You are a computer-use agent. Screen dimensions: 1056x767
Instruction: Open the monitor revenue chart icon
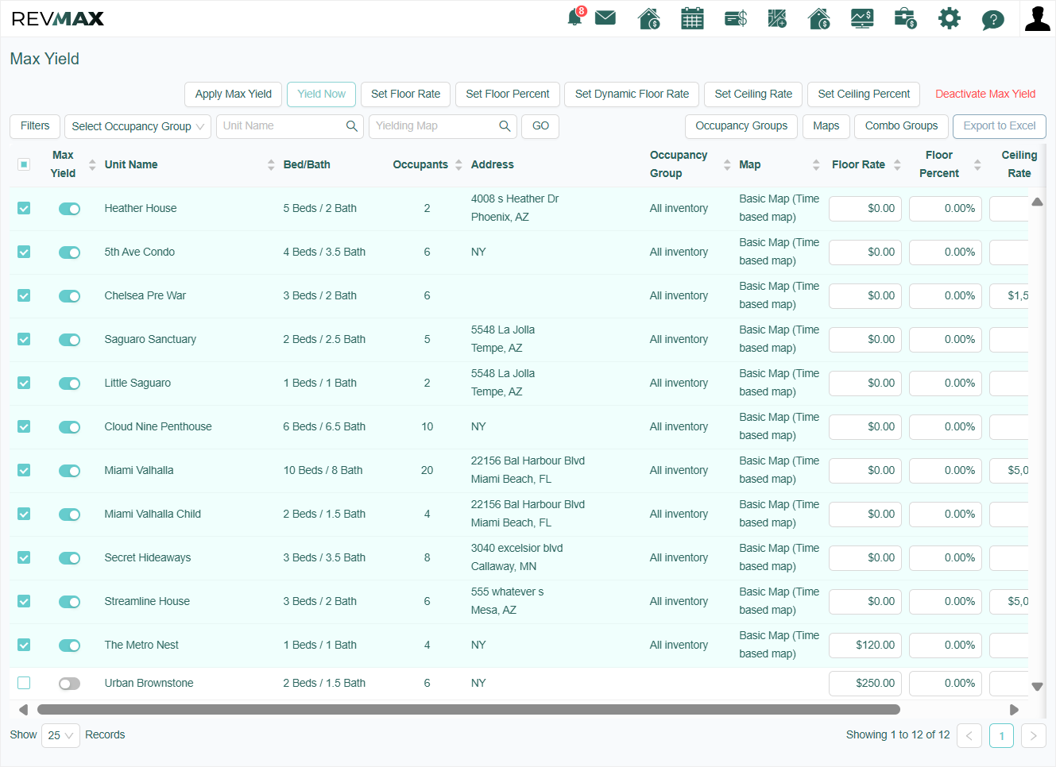862,18
